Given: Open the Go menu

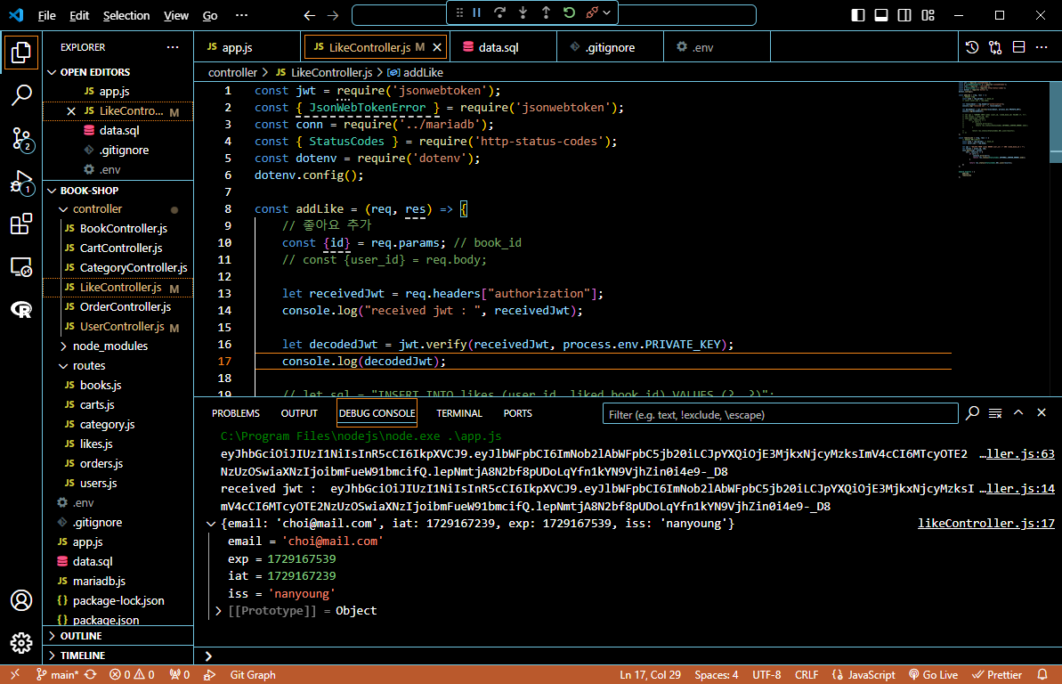Looking at the screenshot, I should pyautogui.click(x=210, y=15).
